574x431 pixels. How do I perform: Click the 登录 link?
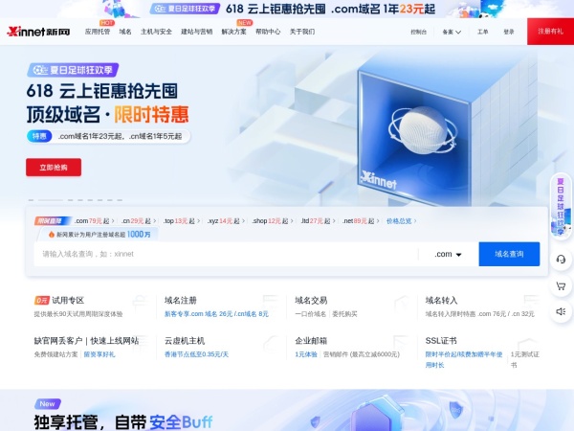pos(509,32)
